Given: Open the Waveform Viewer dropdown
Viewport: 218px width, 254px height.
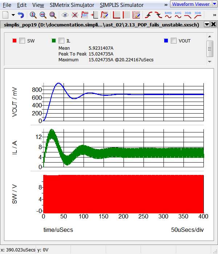Looking at the screenshot, I should pos(196,4).
